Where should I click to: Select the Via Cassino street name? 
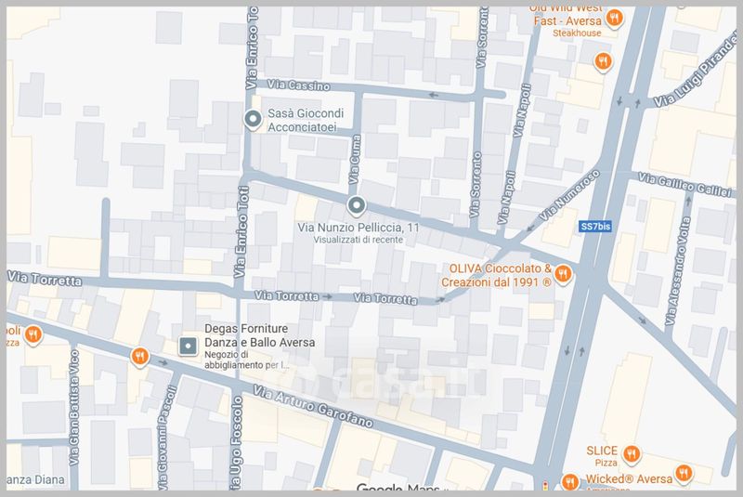[298, 85]
